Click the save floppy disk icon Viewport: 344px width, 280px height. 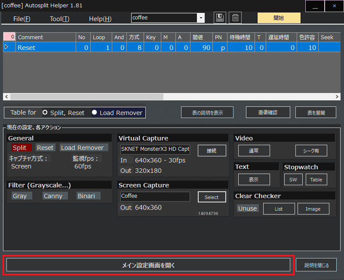[220, 18]
